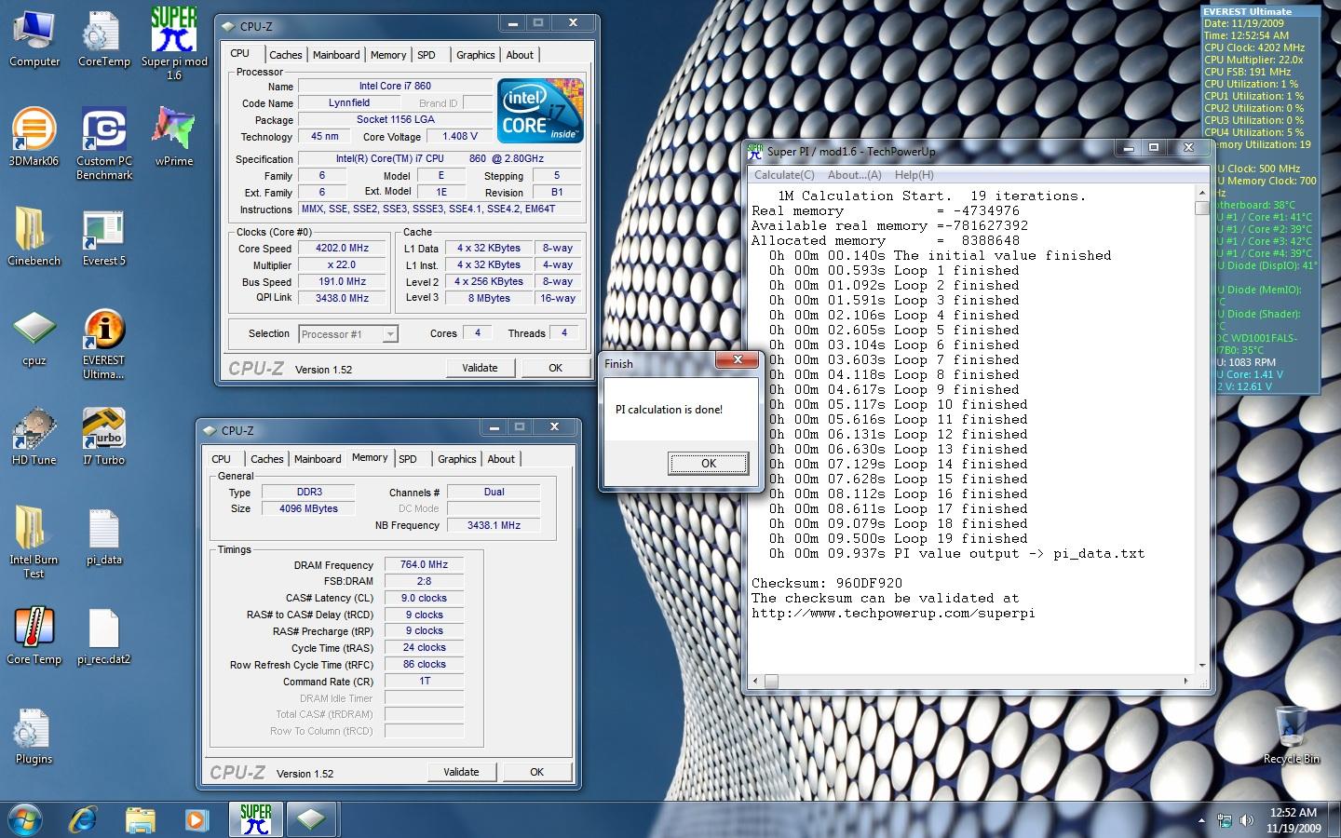
Task: Launch Super pi mod 1.6 desktop icon
Action: point(174,42)
